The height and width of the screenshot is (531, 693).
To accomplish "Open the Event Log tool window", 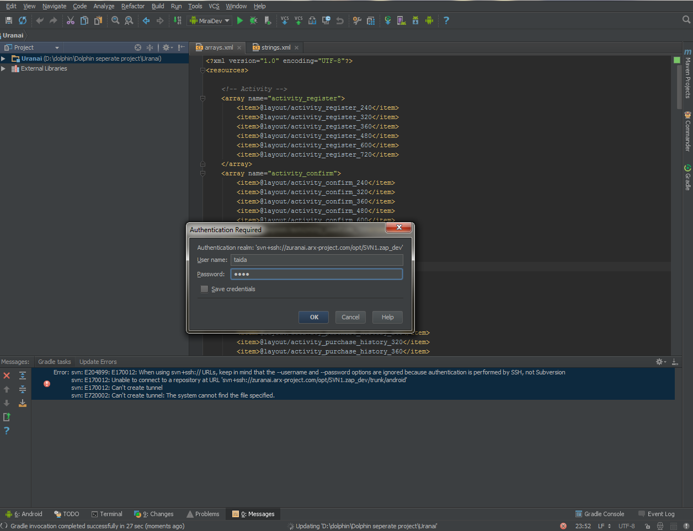I will tap(657, 514).
